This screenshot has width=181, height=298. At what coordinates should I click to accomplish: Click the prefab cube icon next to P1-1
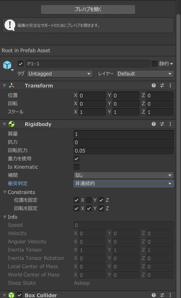[x=7, y=65]
